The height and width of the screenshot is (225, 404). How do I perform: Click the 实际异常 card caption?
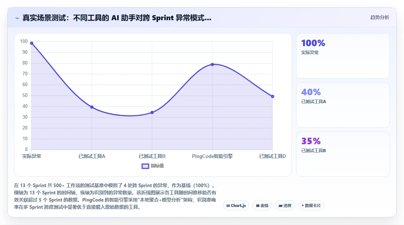coord(310,53)
